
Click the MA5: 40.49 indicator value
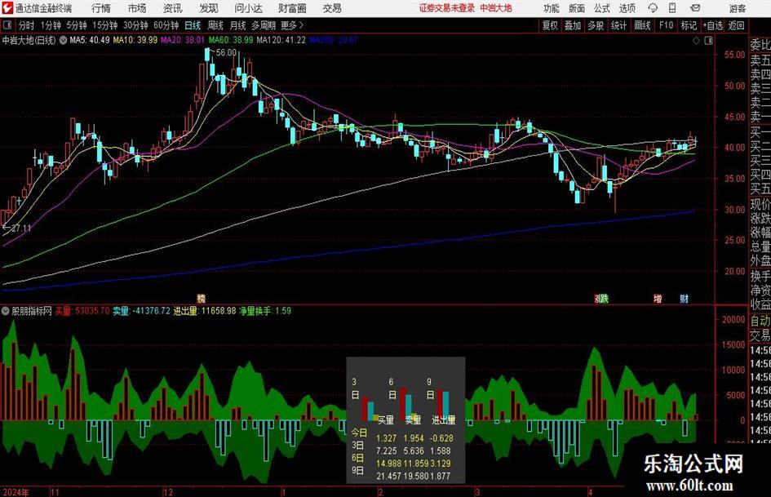pyautogui.click(x=90, y=40)
